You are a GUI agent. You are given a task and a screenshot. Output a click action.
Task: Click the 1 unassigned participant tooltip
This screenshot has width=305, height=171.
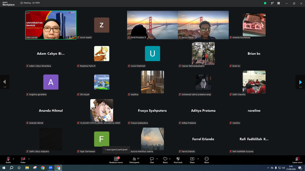(116, 150)
